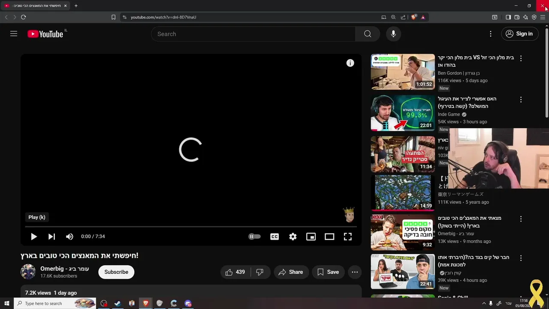Open the Windows Start menu
The width and height of the screenshot is (549, 309).
tap(6, 303)
